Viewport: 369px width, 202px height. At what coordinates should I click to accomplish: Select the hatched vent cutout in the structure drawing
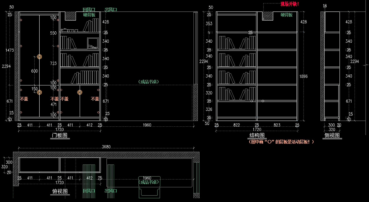[268, 16]
